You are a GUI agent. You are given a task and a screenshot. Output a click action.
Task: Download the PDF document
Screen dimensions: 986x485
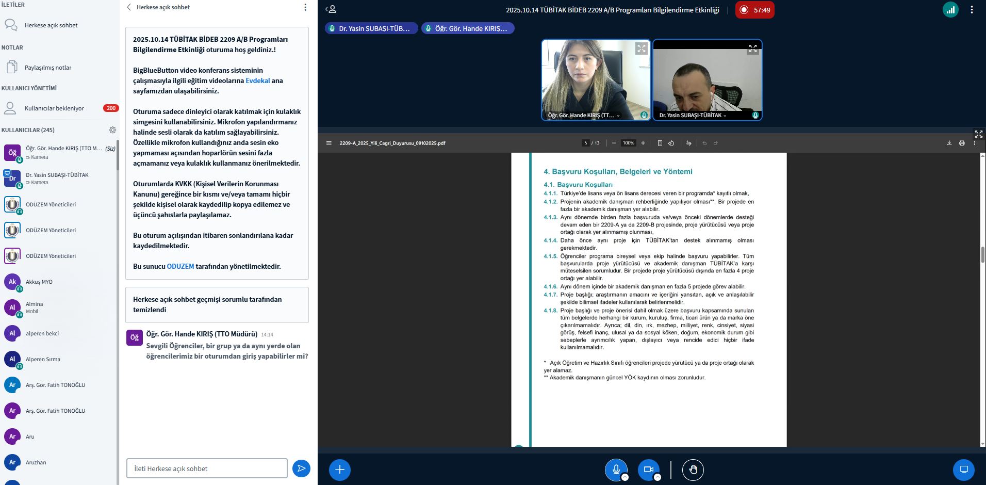(x=949, y=143)
